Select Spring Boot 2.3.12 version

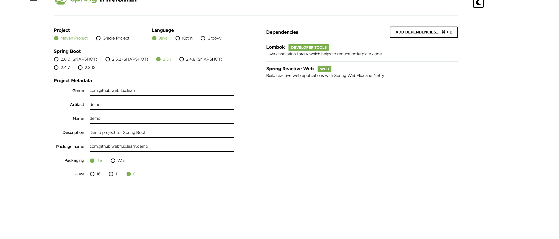[x=87, y=67]
